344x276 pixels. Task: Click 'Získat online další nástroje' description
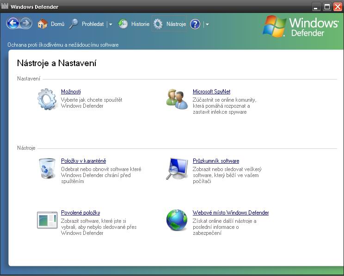(x=224, y=227)
